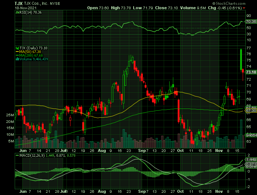
Task: Click the tallest volume bar in November
Action: pyautogui.click(x=241, y=134)
